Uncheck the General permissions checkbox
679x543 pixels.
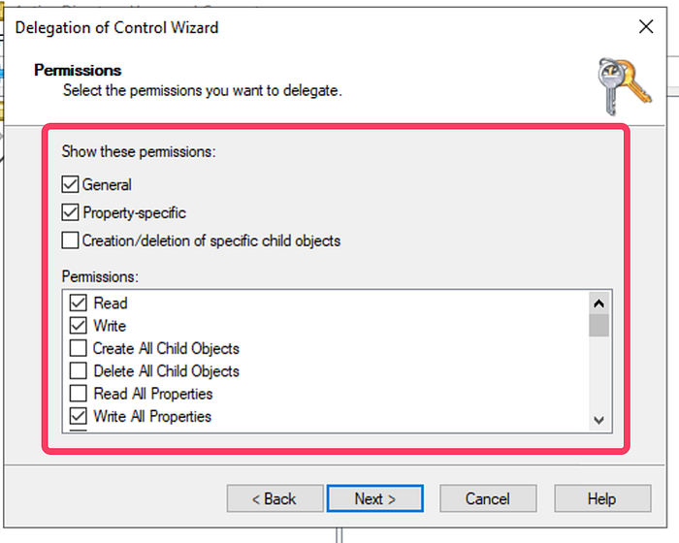tap(70, 184)
